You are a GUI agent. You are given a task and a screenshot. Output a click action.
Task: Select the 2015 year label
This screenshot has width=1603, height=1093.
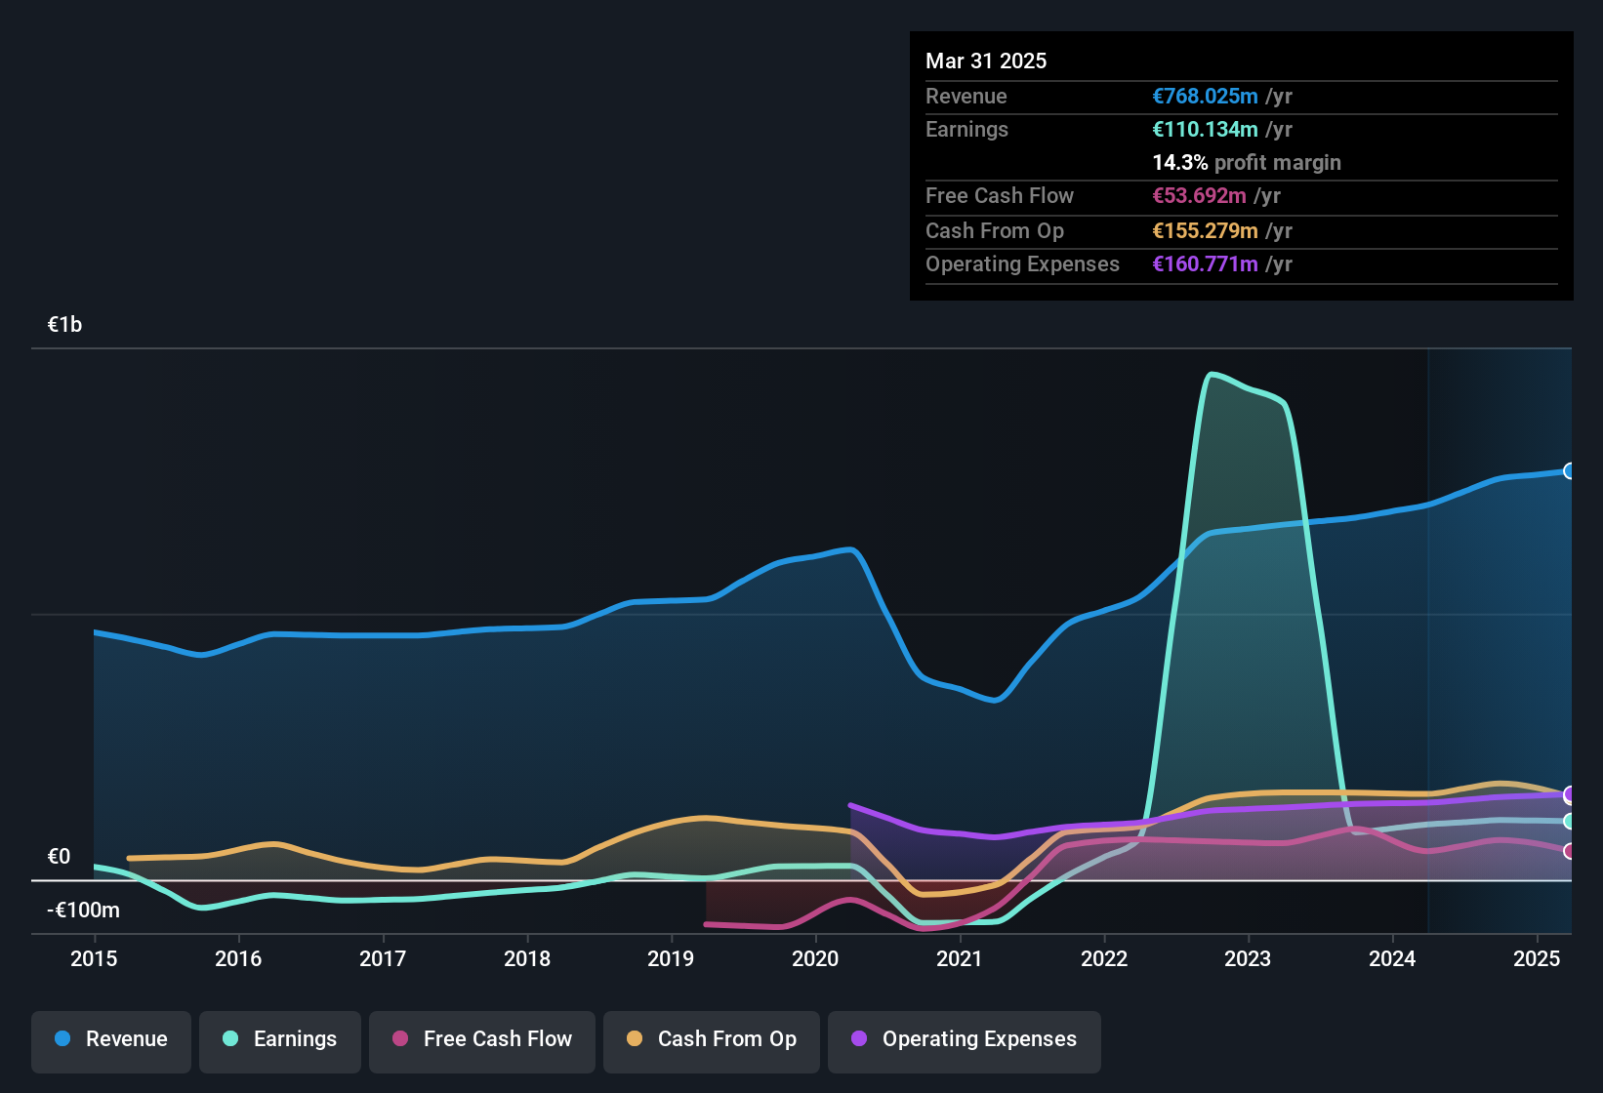pos(94,959)
